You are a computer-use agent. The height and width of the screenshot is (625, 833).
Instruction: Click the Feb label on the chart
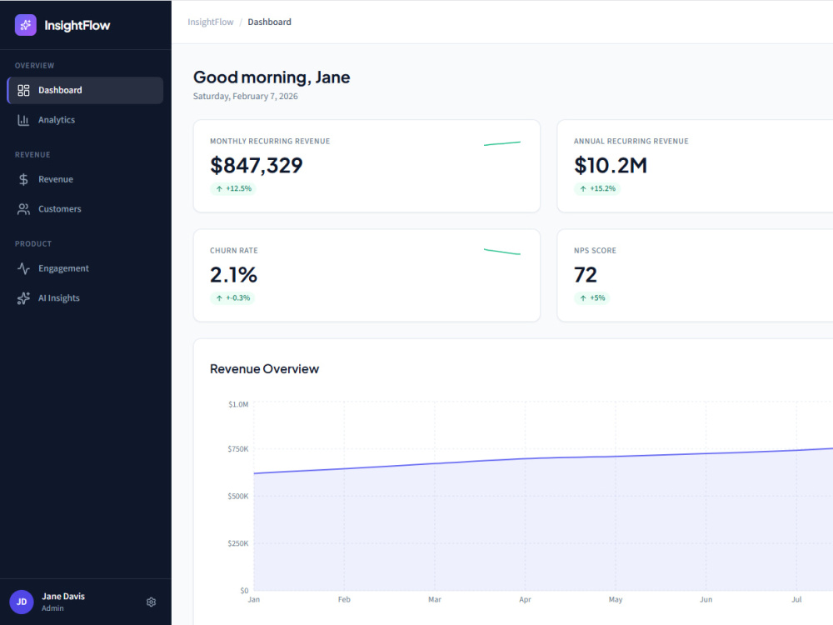(x=344, y=599)
